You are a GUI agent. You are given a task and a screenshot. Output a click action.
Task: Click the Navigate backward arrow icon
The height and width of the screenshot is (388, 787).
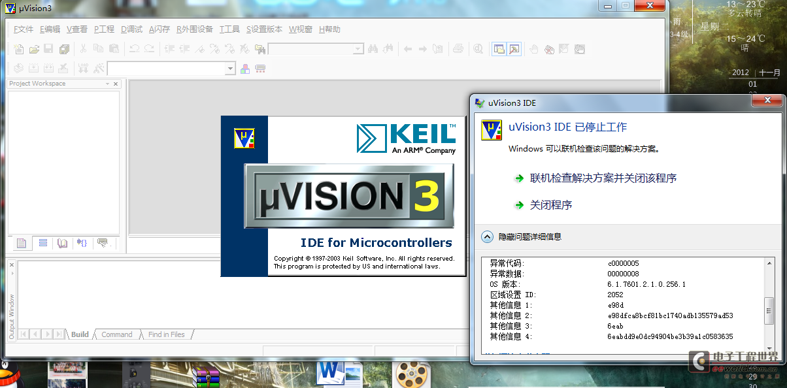[408, 49]
